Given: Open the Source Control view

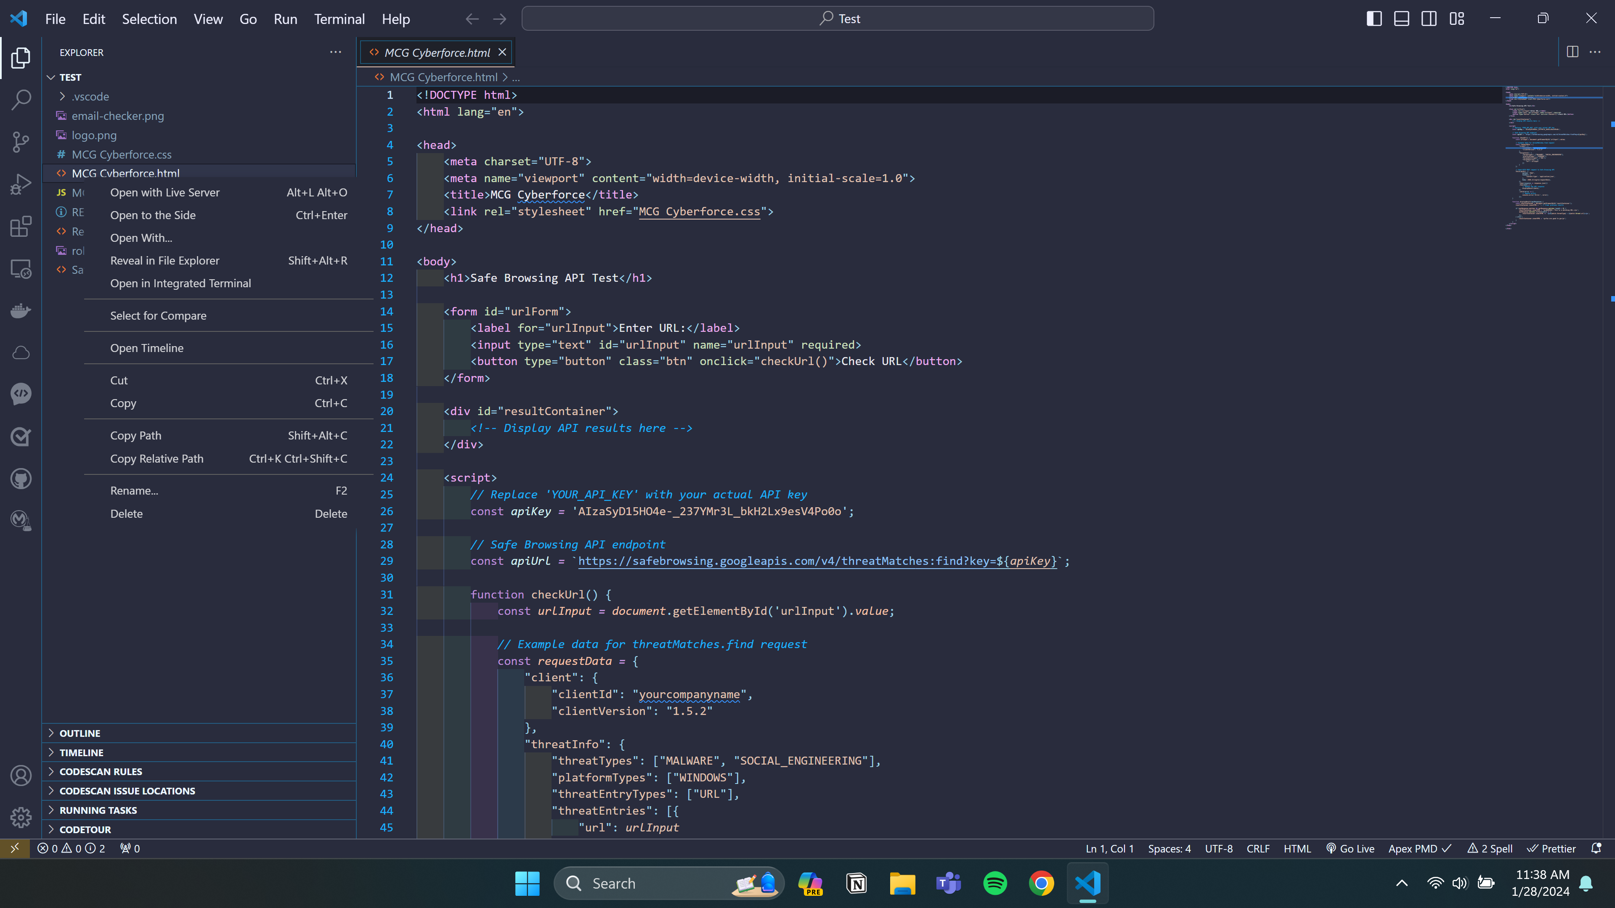Looking at the screenshot, I should click(21, 142).
